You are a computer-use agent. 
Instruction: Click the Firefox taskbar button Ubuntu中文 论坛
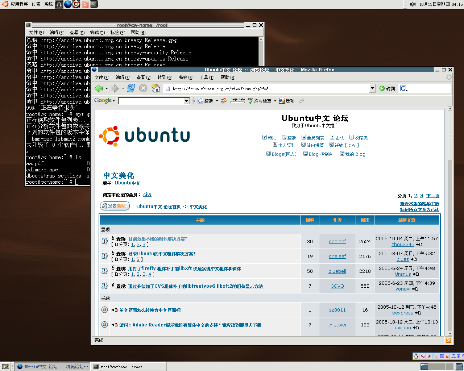[53, 367]
